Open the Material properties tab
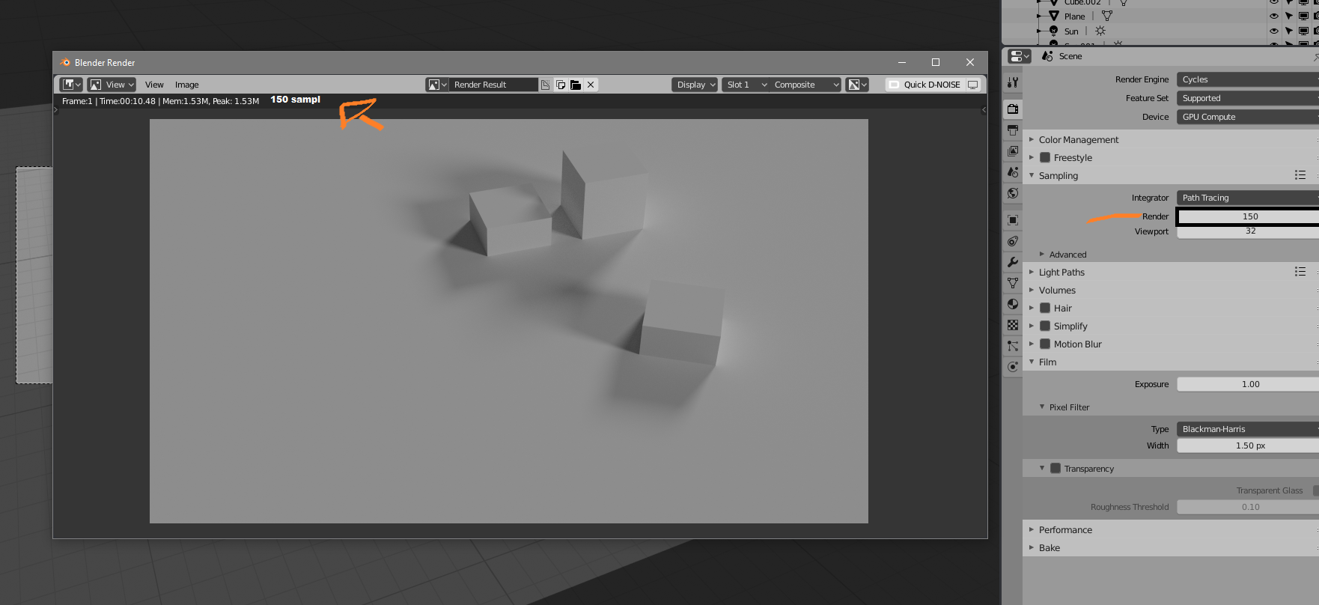The height and width of the screenshot is (605, 1319). click(1013, 304)
